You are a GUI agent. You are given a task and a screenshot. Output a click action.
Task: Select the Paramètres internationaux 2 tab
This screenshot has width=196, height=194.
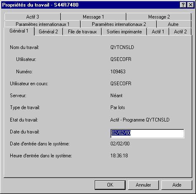click(119, 24)
